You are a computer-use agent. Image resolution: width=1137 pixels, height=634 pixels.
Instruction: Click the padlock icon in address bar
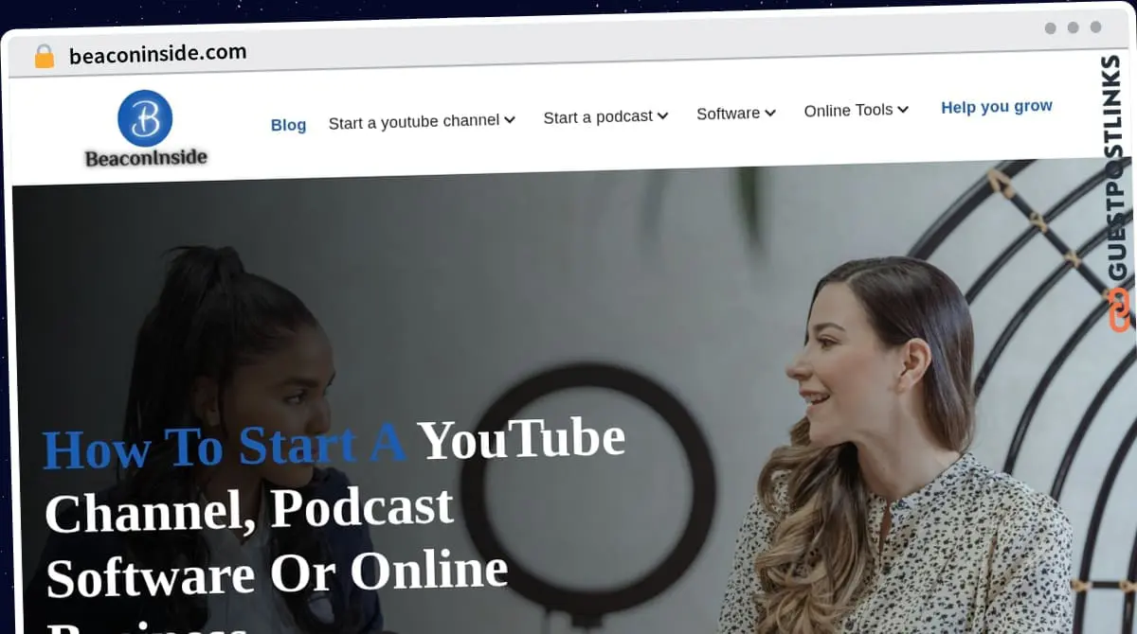45,57
